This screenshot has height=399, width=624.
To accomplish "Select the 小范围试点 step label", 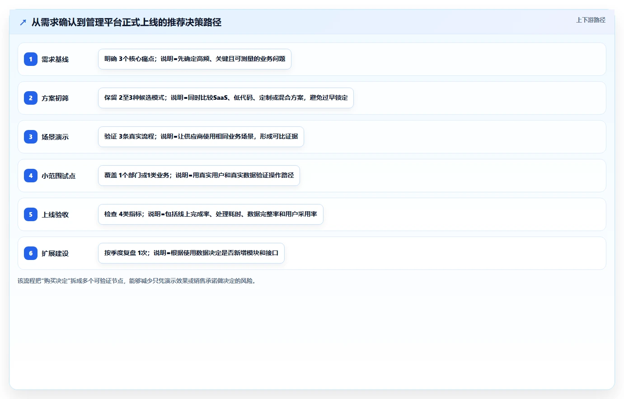I will (x=59, y=176).
